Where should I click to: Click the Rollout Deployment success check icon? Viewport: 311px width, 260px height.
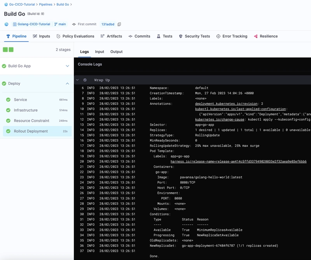coord(8,131)
